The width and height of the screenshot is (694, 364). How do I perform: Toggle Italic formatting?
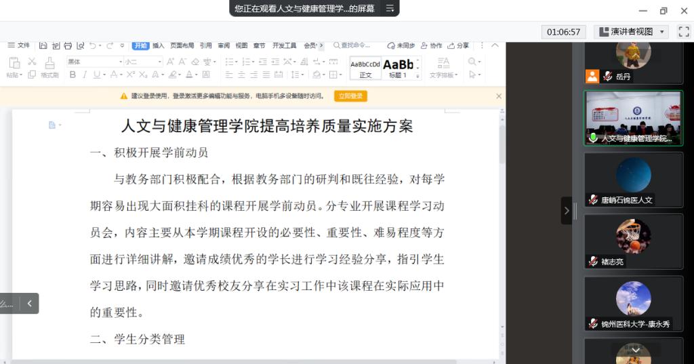click(84, 75)
